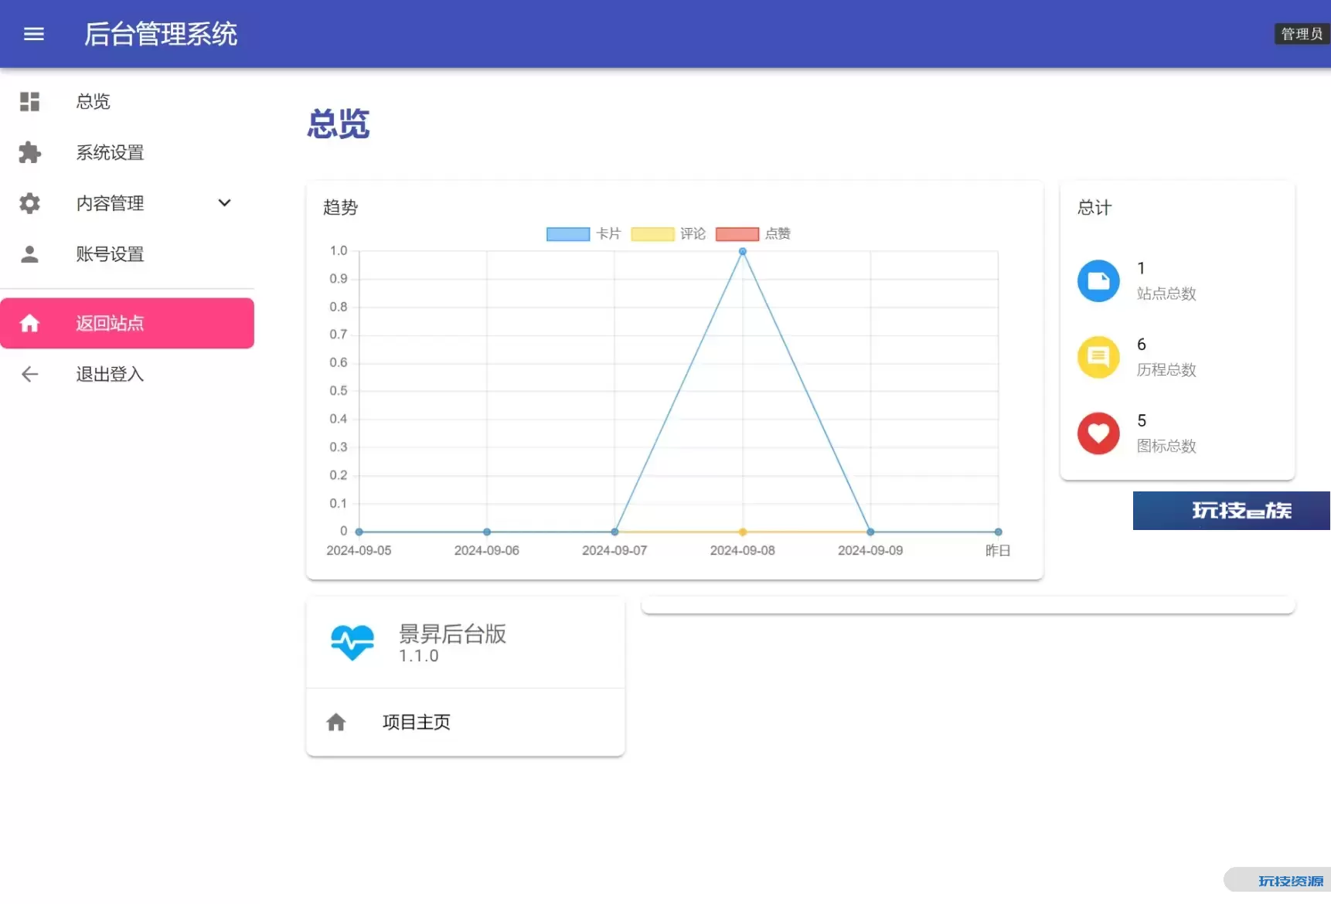Click the 景昇后台版 title text
The image size is (1331, 904).
(x=452, y=634)
